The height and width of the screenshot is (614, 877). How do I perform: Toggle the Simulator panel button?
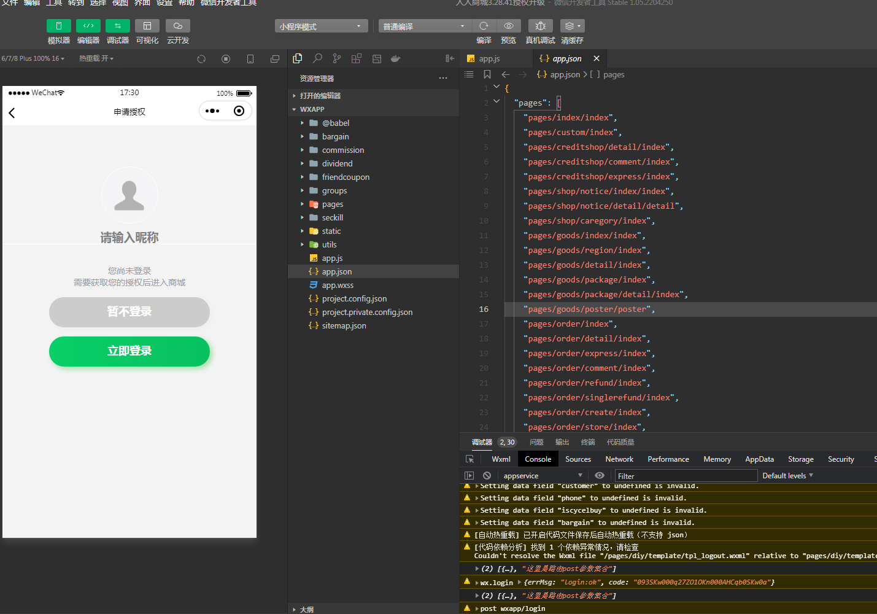tap(59, 26)
